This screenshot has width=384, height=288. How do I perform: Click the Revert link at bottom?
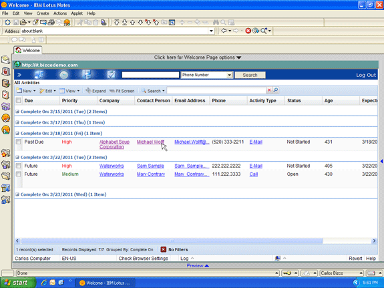tap(355, 259)
